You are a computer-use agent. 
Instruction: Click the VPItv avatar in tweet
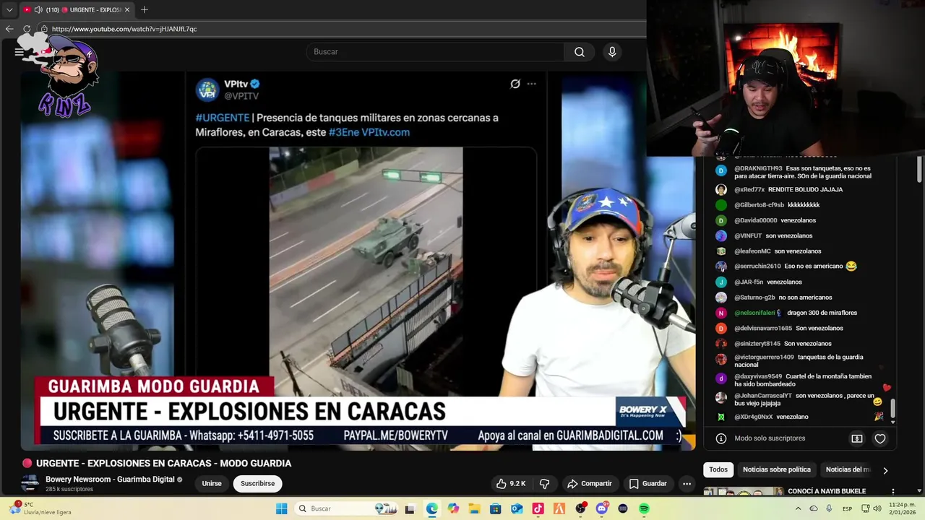tap(207, 90)
